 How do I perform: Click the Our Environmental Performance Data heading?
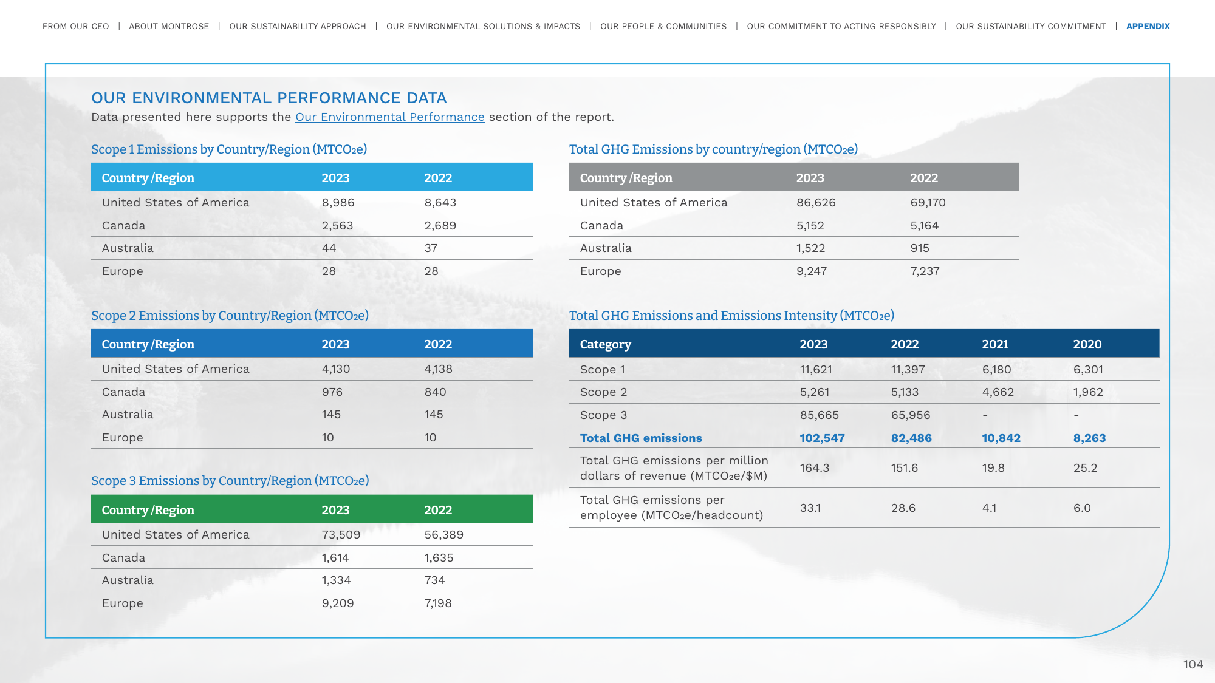[x=269, y=98]
